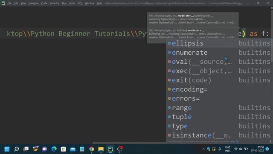Open the Navigate menu
The image size is (273, 154).
[x=33, y=3]
